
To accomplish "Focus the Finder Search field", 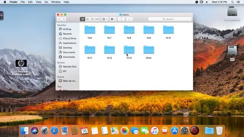I will pyautogui.click(x=170, y=19).
